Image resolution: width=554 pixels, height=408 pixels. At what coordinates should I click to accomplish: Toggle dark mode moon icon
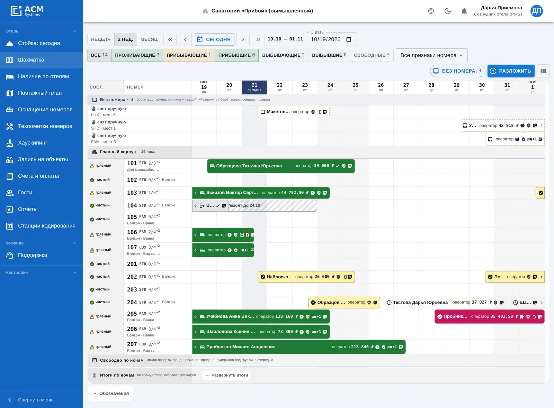point(448,11)
